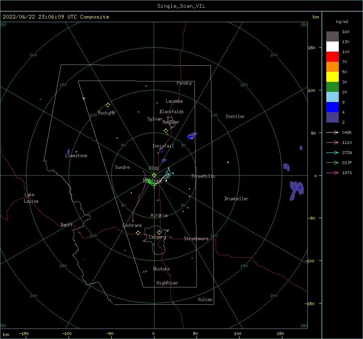The height and width of the screenshot is (339, 363).
Task: Click the VIL echo cell east of RedDeer
Action: (192, 135)
